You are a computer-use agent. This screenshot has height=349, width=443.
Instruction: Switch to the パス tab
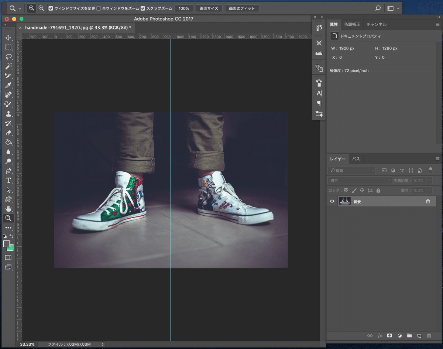(x=356, y=159)
